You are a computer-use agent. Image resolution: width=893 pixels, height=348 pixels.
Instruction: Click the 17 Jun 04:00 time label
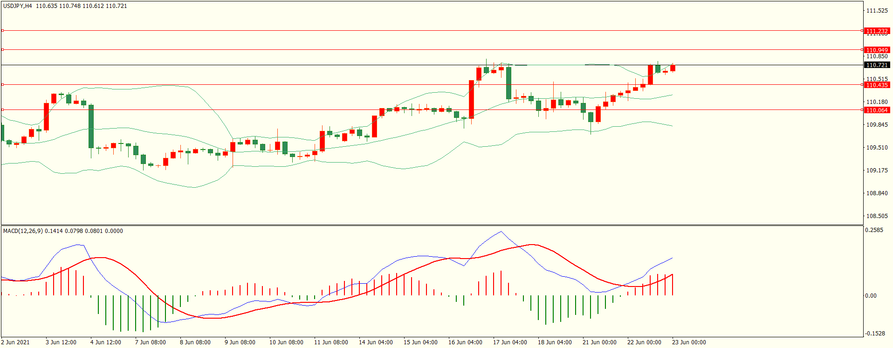point(510,342)
